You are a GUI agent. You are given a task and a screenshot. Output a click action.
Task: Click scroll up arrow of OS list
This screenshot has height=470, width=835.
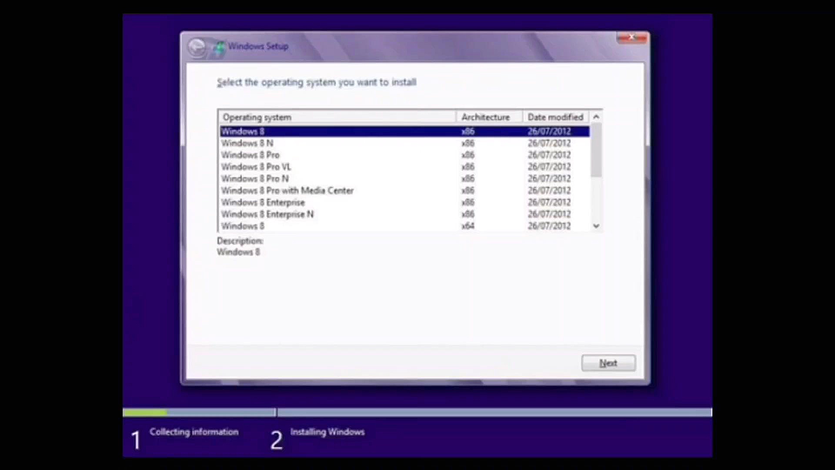pyautogui.click(x=596, y=117)
